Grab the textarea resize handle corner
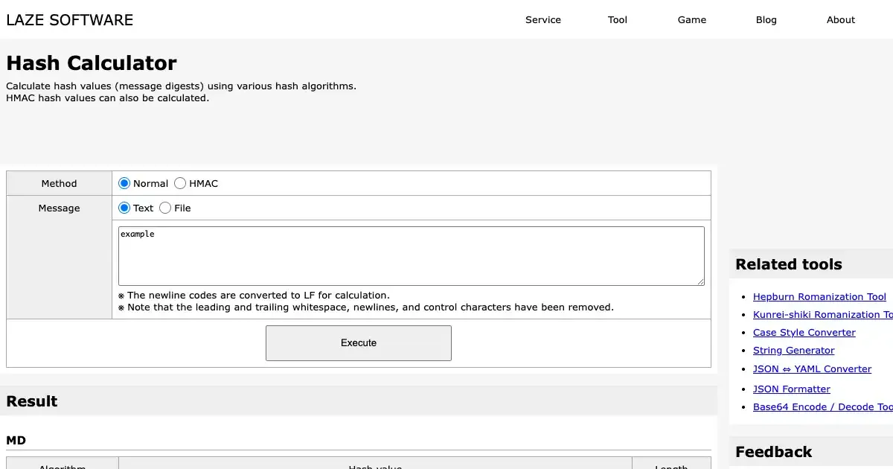 pyautogui.click(x=700, y=281)
